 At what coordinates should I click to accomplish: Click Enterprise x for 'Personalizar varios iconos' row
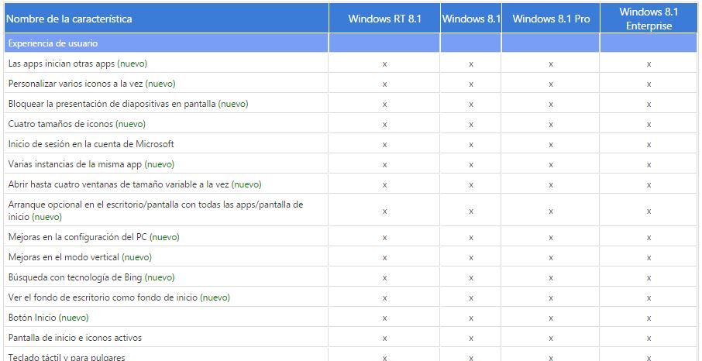coord(649,84)
